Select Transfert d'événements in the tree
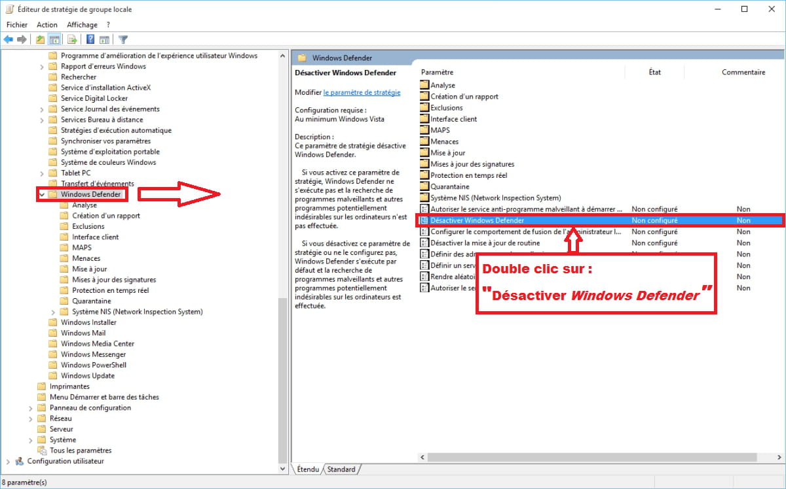Image resolution: width=786 pixels, height=489 pixels. pyautogui.click(x=97, y=184)
